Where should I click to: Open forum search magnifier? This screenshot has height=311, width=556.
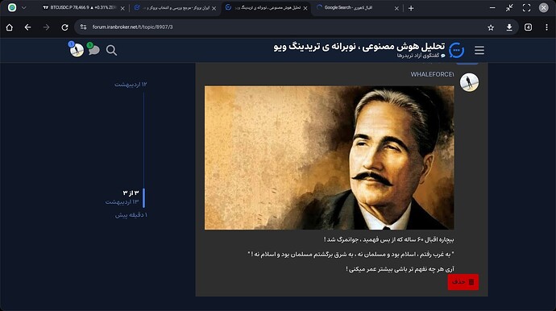click(x=111, y=50)
